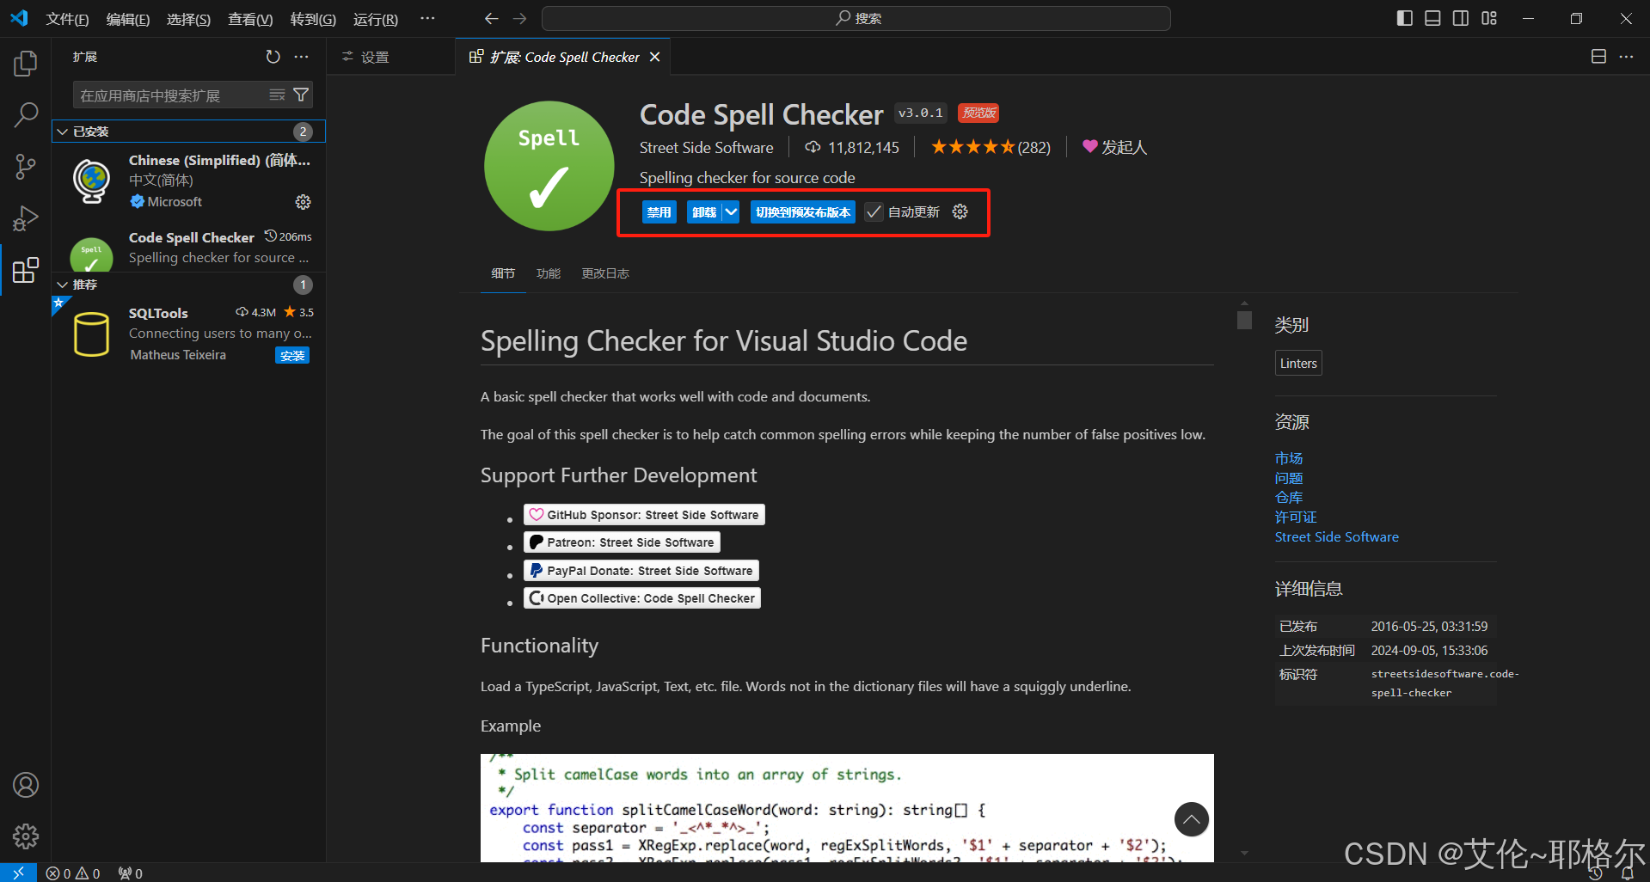Close the Code Spell Checker extension tab
This screenshot has width=1650, height=882.
pos(655,57)
